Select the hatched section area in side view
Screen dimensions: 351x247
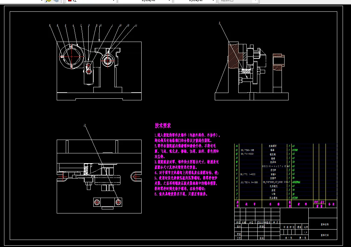[x=236, y=55]
